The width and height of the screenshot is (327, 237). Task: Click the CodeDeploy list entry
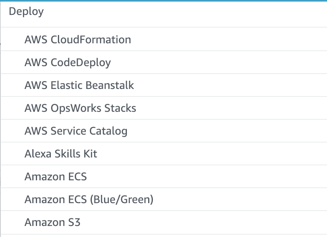tap(68, 62)
